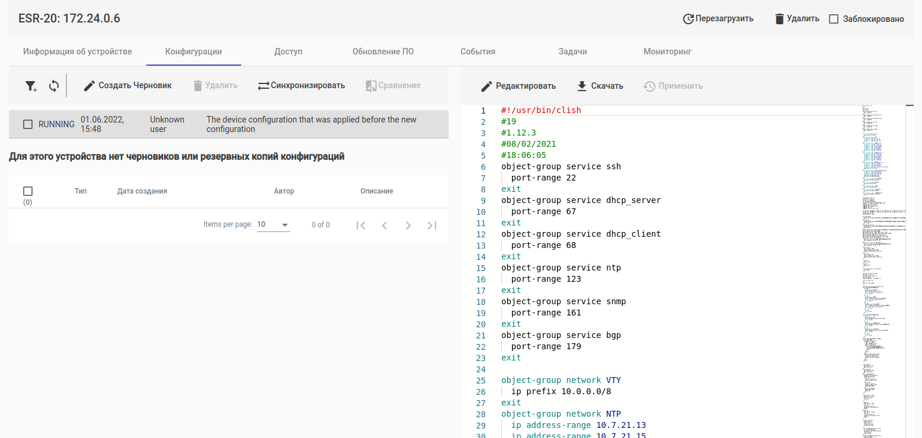
Task: Click the trash icon to delete device
Action: point(779,19)
